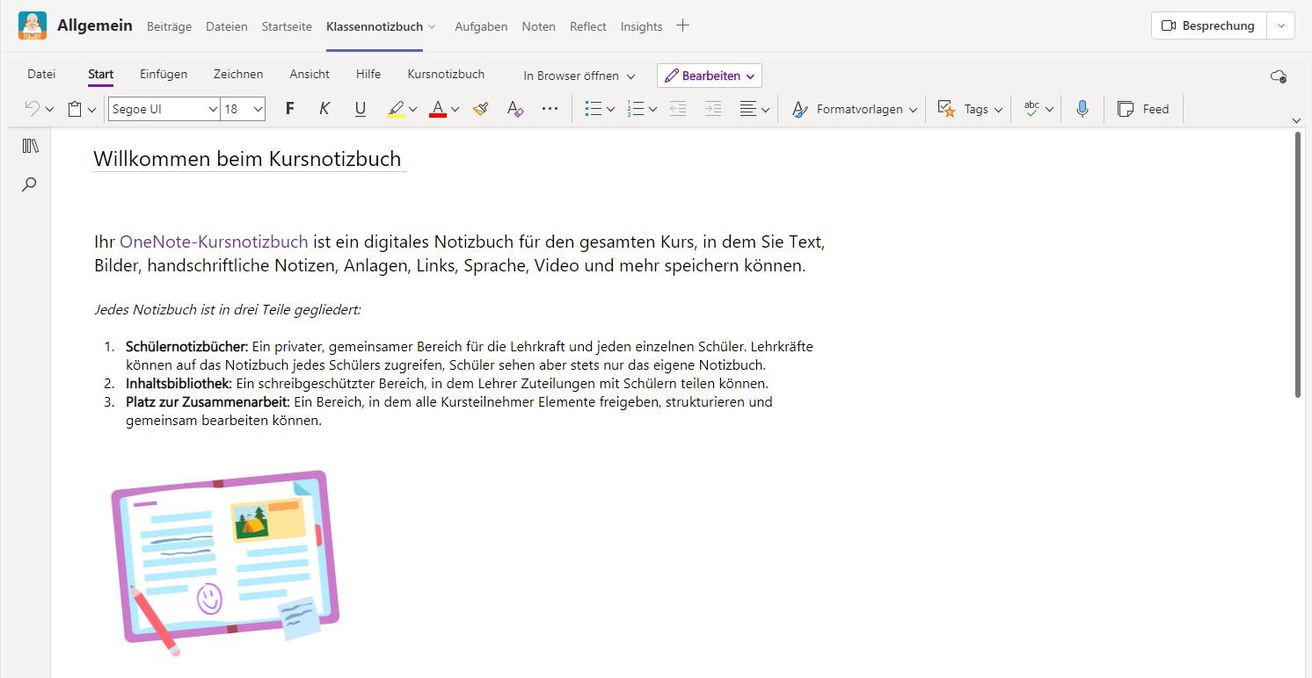Switch to the Zeichnen ribbon tab

(x=237, y=74)
